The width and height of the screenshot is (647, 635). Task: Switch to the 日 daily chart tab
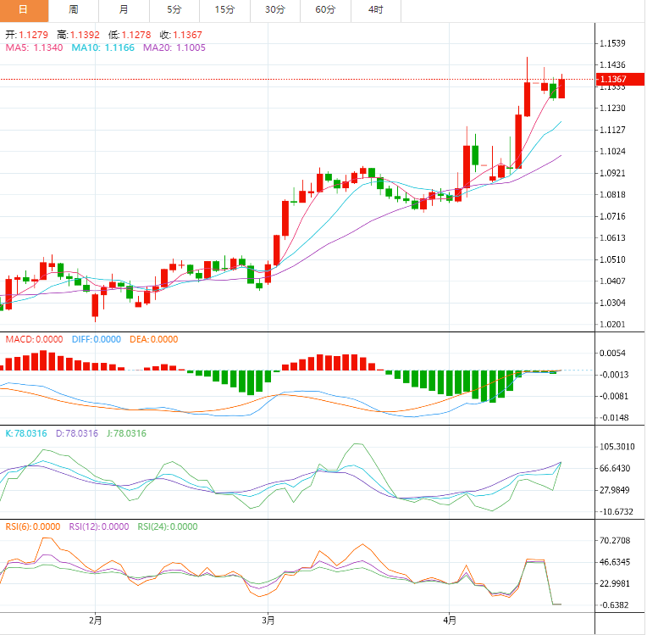pos(24,10)
